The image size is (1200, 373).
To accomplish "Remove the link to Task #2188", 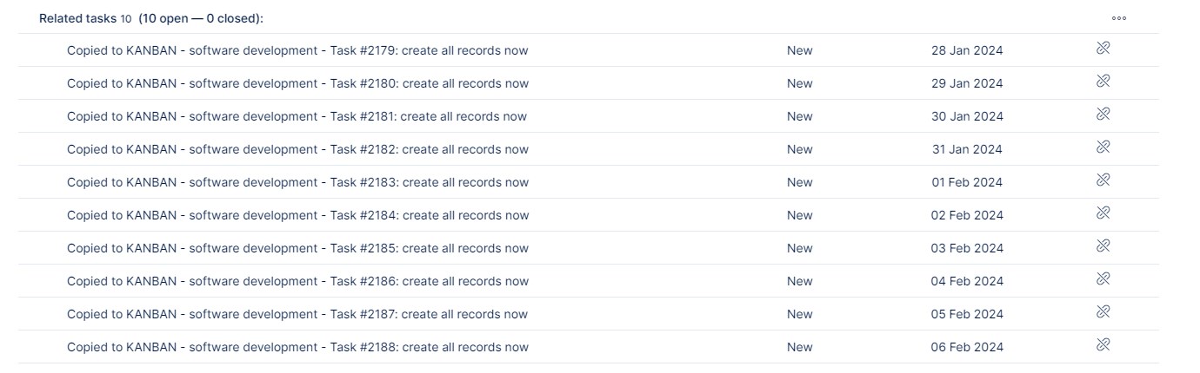I will pyautogui.click(x=1103, y=345).
